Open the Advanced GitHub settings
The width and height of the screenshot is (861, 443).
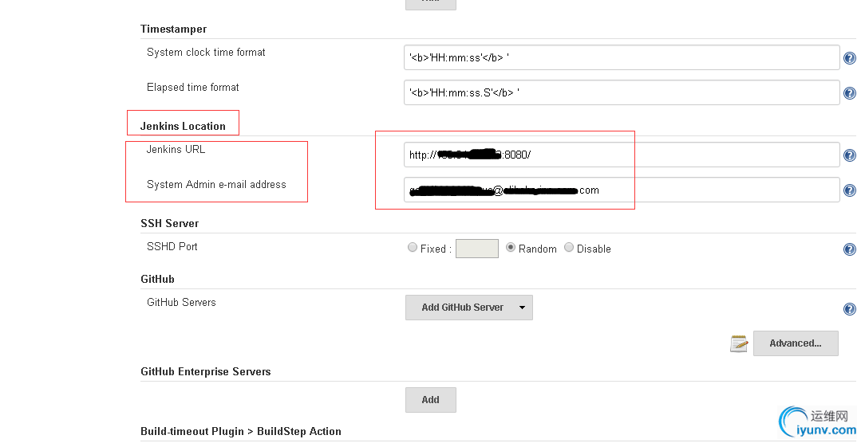(796, 343)
